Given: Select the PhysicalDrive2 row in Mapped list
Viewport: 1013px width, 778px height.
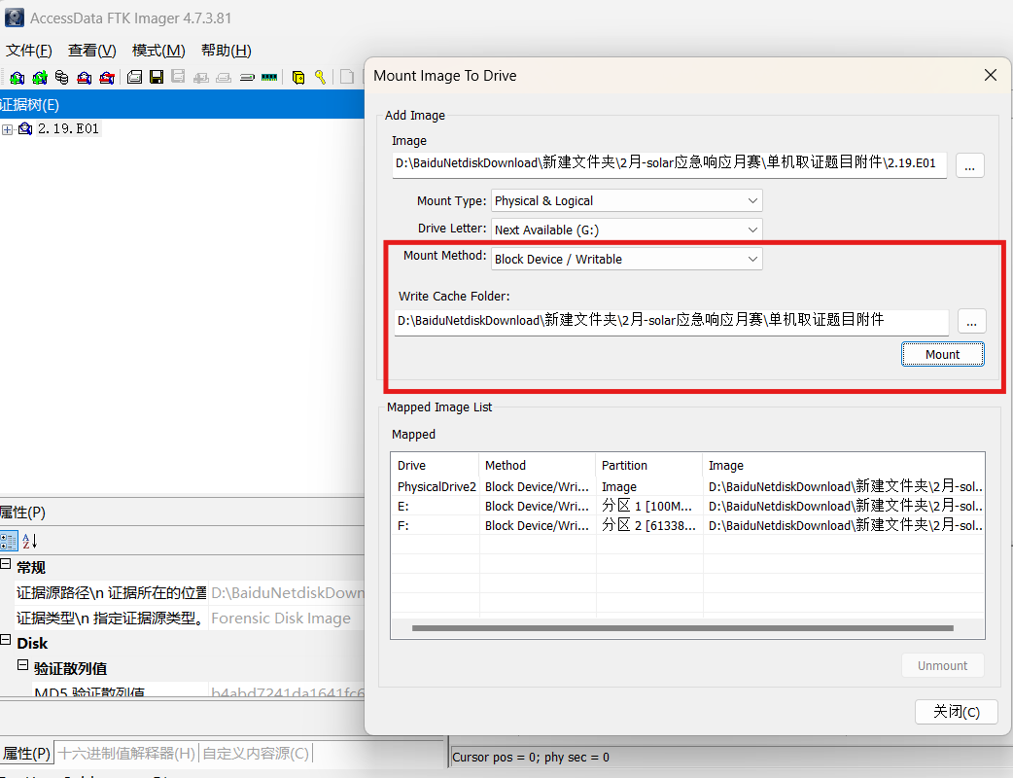Looking at the screenshot, I should coord(688,486).
